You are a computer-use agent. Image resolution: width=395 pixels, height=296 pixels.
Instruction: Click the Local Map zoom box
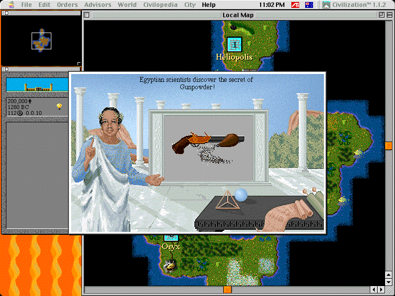point(382,15)
